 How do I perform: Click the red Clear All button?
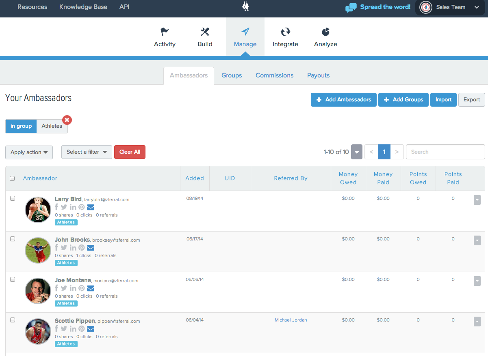click(x=130, y=152)
